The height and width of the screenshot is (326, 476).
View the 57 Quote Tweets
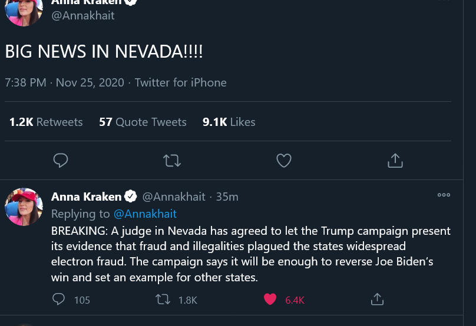click(x=143, y=122)
